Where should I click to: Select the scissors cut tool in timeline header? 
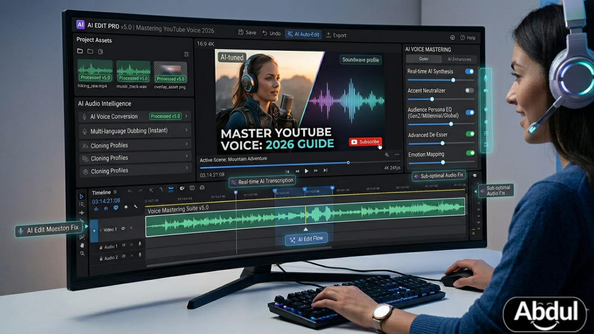[x=151, y=190]
